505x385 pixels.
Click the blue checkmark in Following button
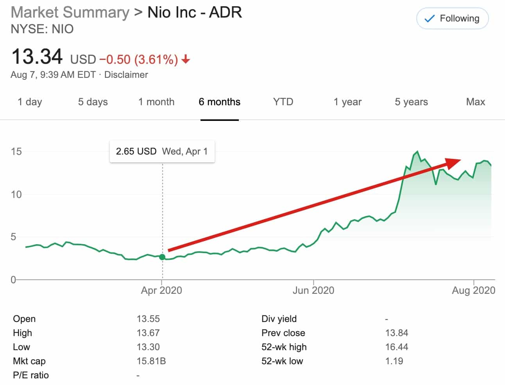pos(430,18)
